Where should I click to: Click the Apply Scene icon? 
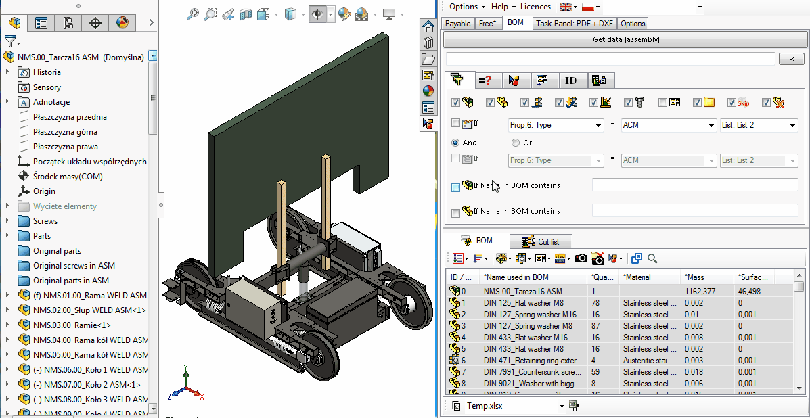[x=362, y=14]
